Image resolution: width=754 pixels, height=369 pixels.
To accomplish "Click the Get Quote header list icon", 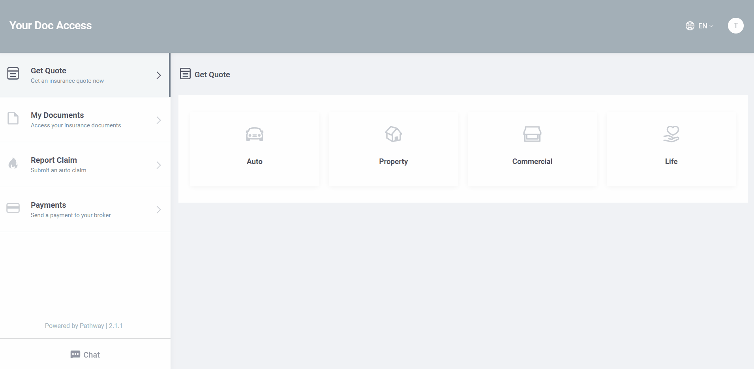I will click(185, 74).
